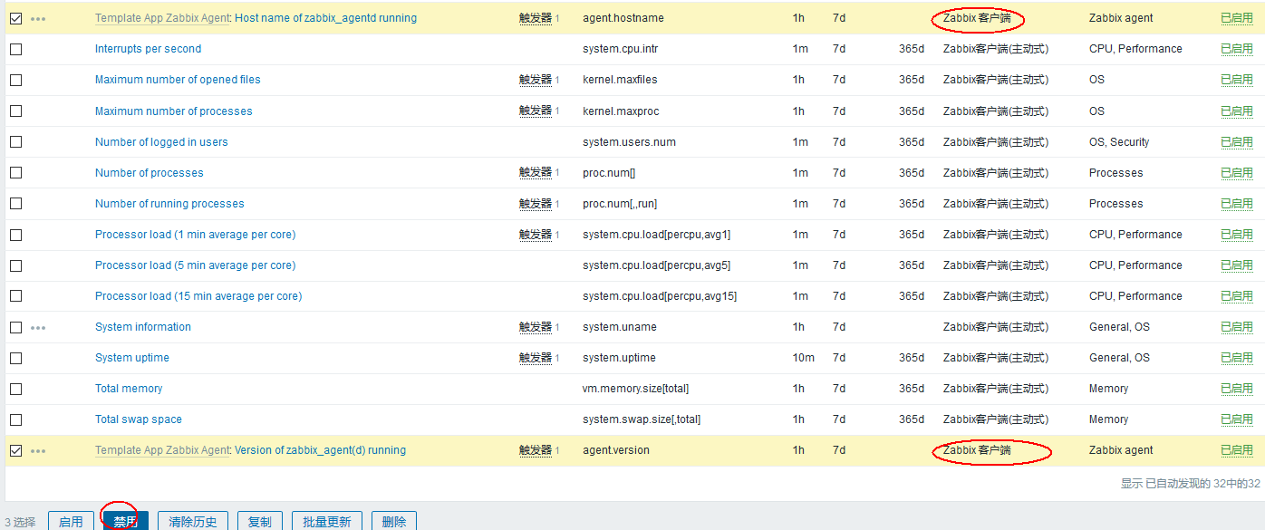Open the Template App Zabbix Agent link
1265x530 pixels.
161,17
